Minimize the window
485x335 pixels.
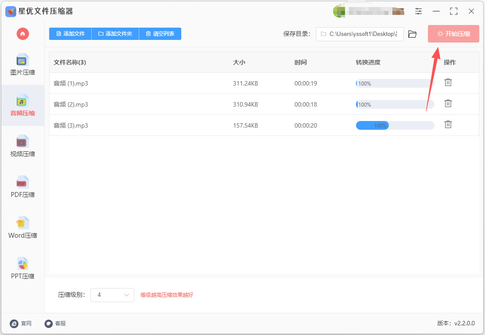pyautogui.click(x=436, y=11)
